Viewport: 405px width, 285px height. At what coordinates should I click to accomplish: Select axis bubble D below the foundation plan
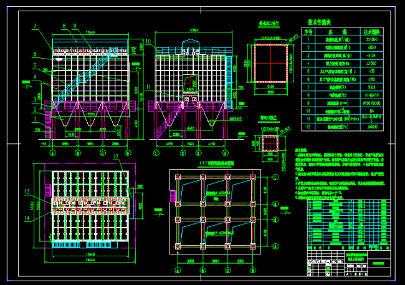click(253, 271)
